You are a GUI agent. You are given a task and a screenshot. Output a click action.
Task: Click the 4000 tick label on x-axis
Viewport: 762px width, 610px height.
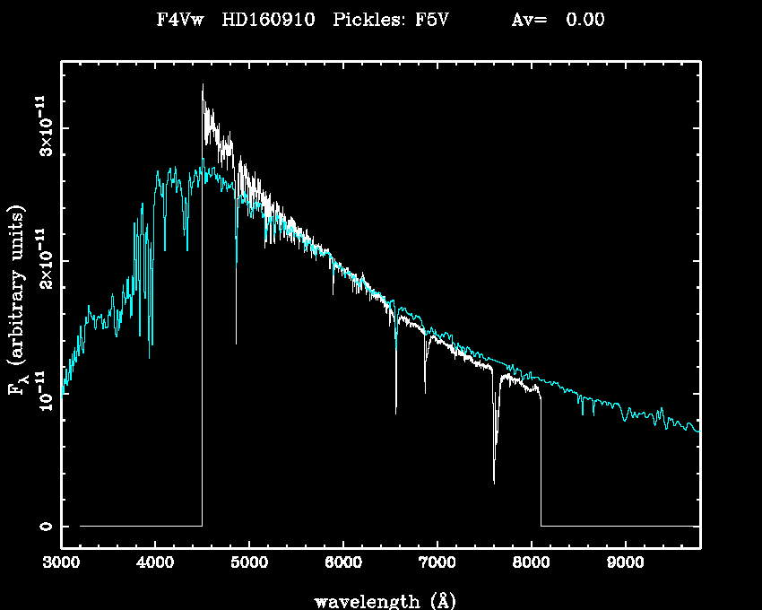pyautogui.click(x=155, y=564)
